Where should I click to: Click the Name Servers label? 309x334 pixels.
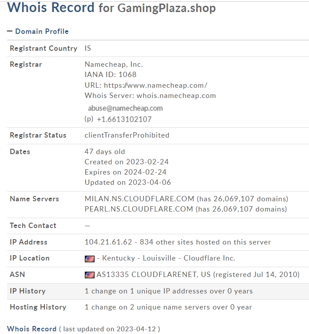(34, 199)
